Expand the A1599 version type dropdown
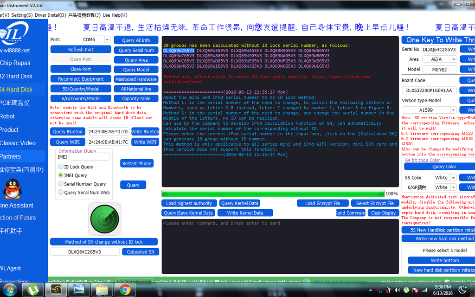The image size is (475, 297). click(x=453, y=110)
